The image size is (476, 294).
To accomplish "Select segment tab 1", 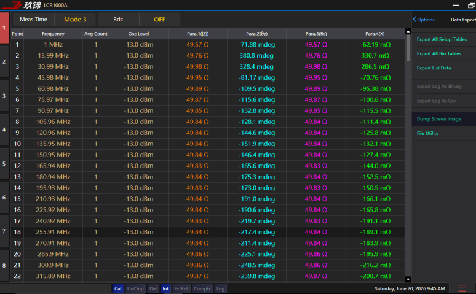I will coord(4,28).
